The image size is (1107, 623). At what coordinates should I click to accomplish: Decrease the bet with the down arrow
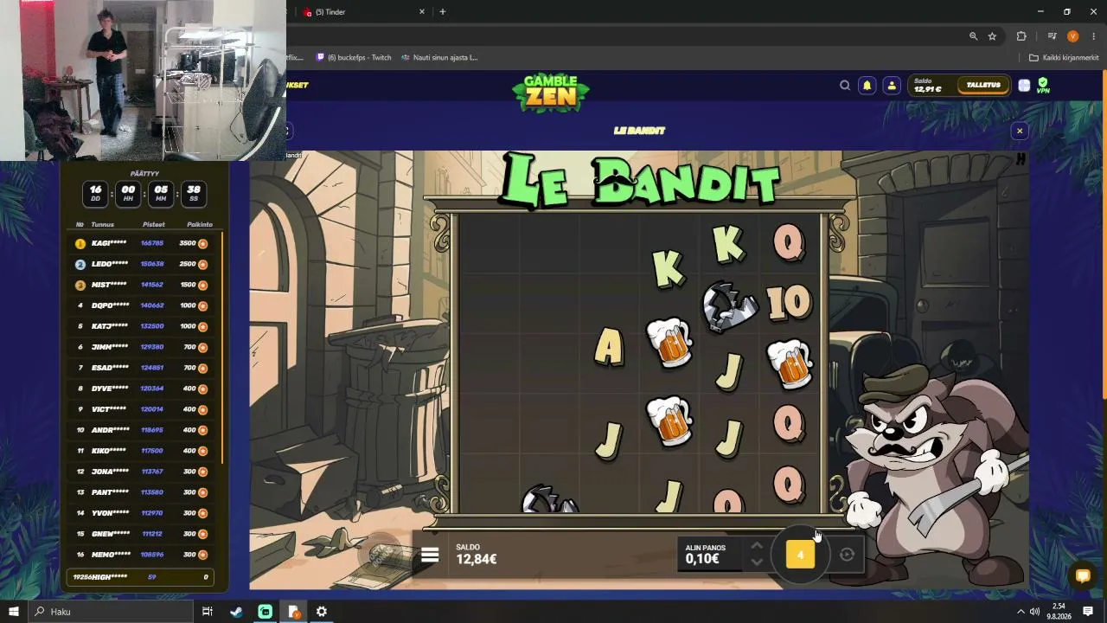[757, 562]
